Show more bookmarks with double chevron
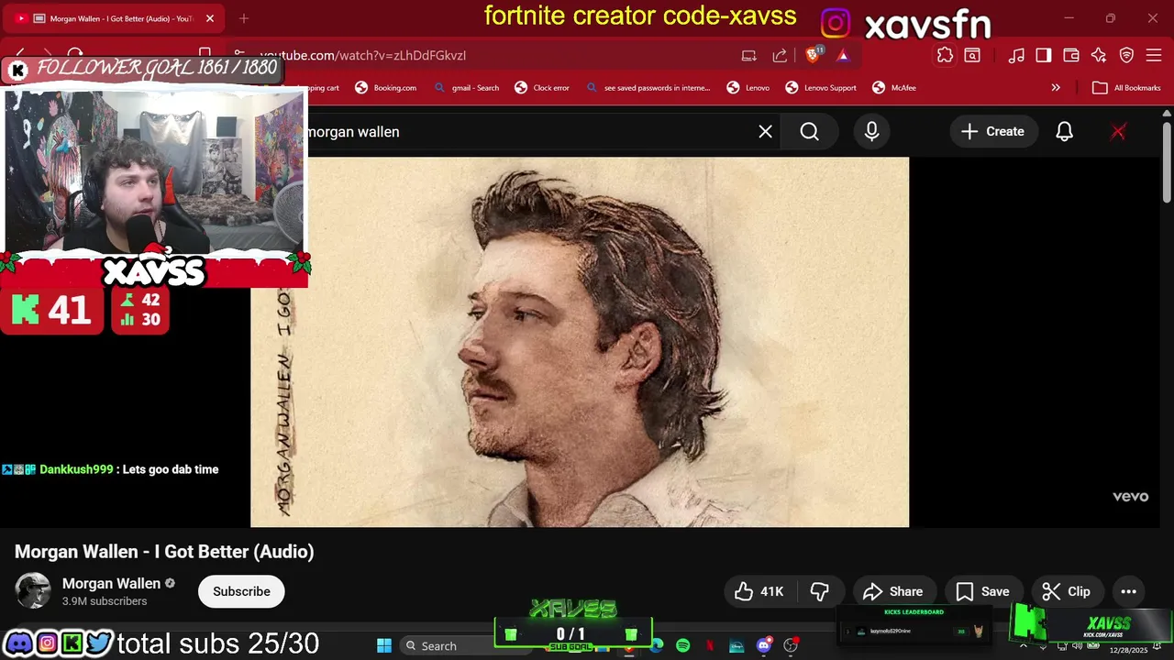 coord(1056,88)
